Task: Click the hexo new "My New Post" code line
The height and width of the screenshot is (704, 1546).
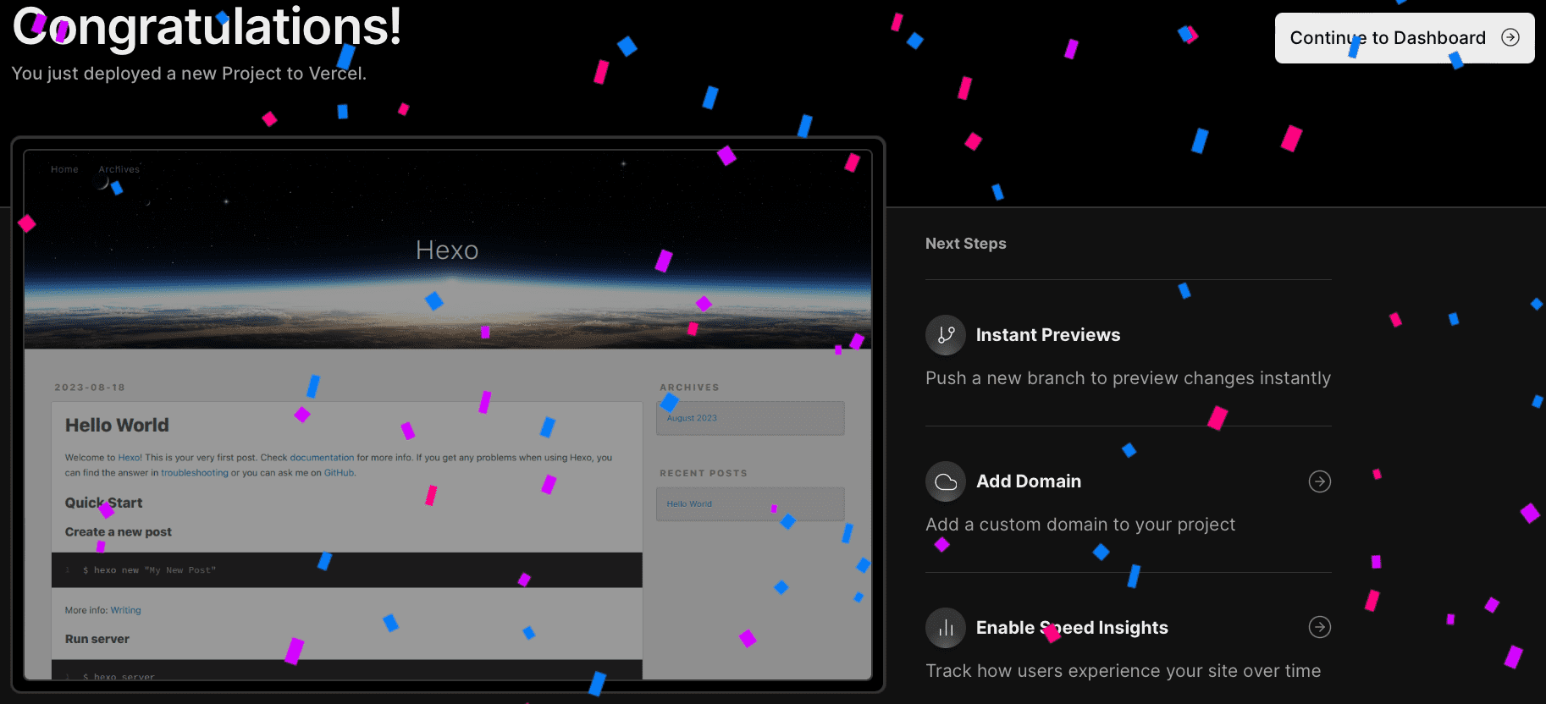Action: click(149, 570)
